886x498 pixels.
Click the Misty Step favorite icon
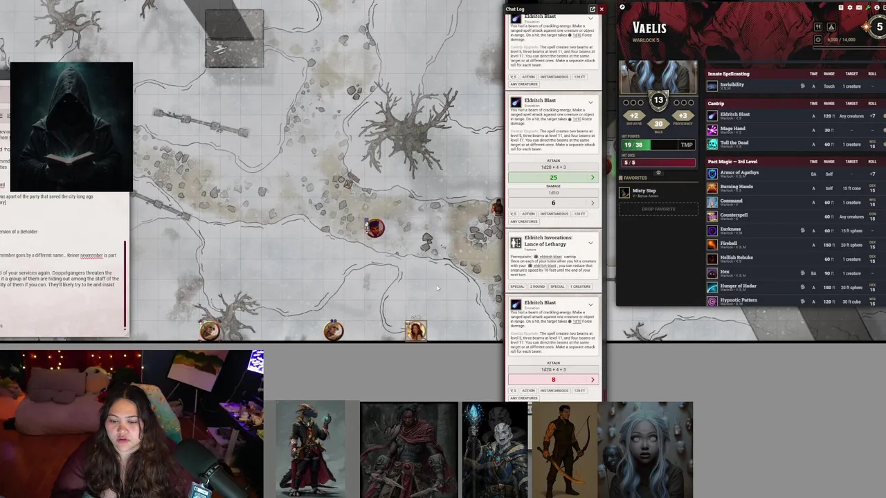624,193
